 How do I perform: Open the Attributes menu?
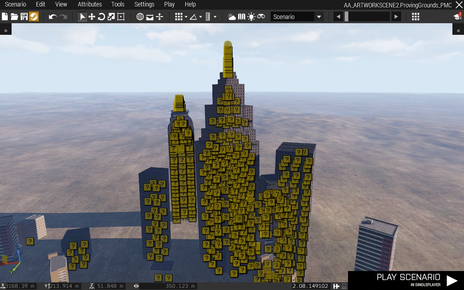point(90,4)
